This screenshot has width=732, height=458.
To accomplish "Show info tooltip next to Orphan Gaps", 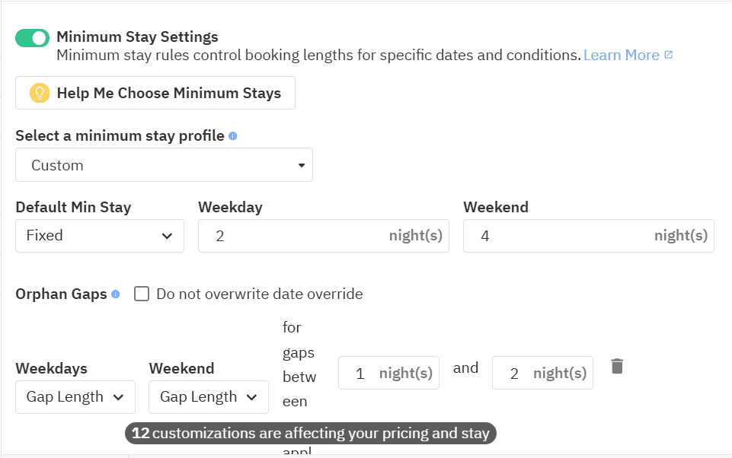I will [116, 294].
